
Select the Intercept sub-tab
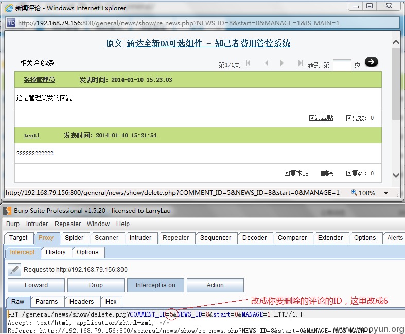[23, 252]
